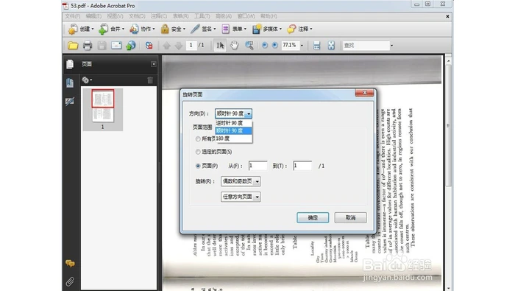This screenshot has height=291, width=515.
Task: Collapse the Pages panel arrow
Action: (x=153, y=64)
